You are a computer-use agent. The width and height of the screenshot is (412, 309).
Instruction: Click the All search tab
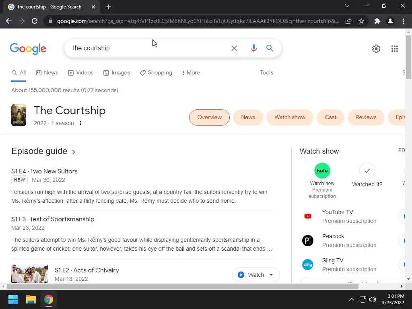tap(19, 73)
